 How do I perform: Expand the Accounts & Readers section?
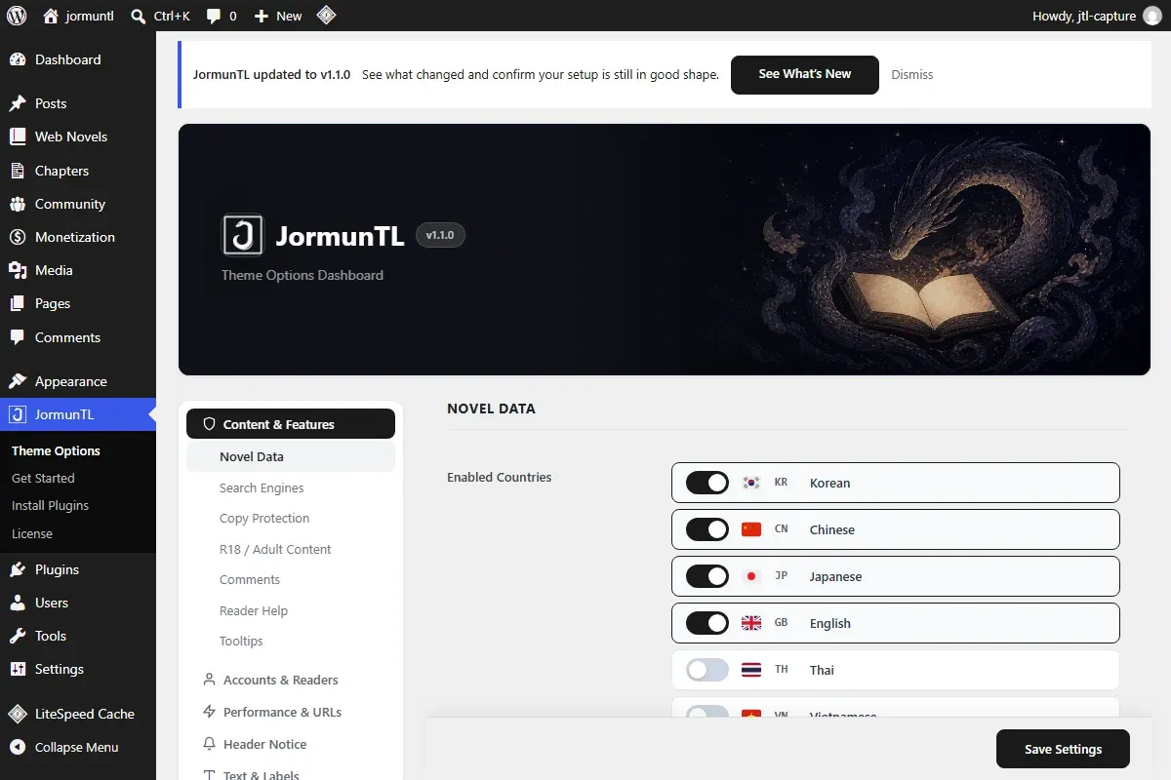[291, 680]
